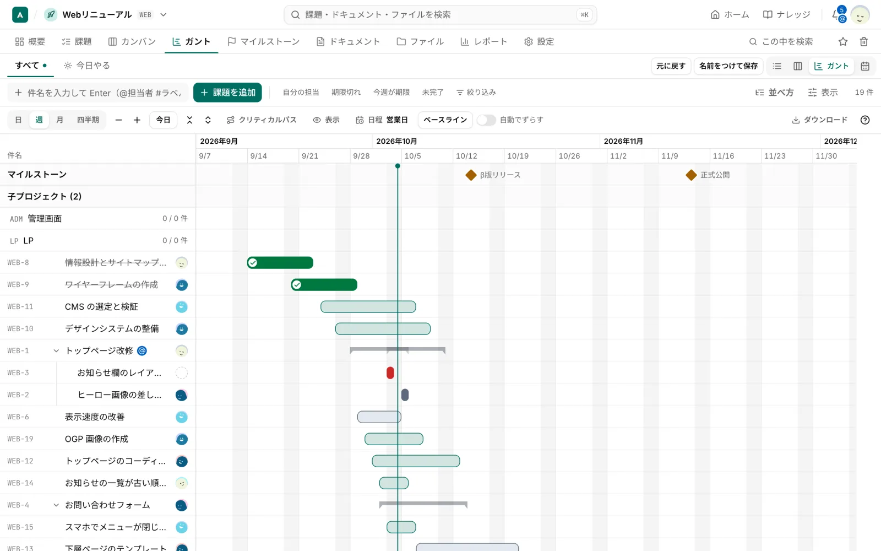Click the @ mention badge on トップページ改修
881x551 pixels.
pyautogui.click(x=142, y=350)
